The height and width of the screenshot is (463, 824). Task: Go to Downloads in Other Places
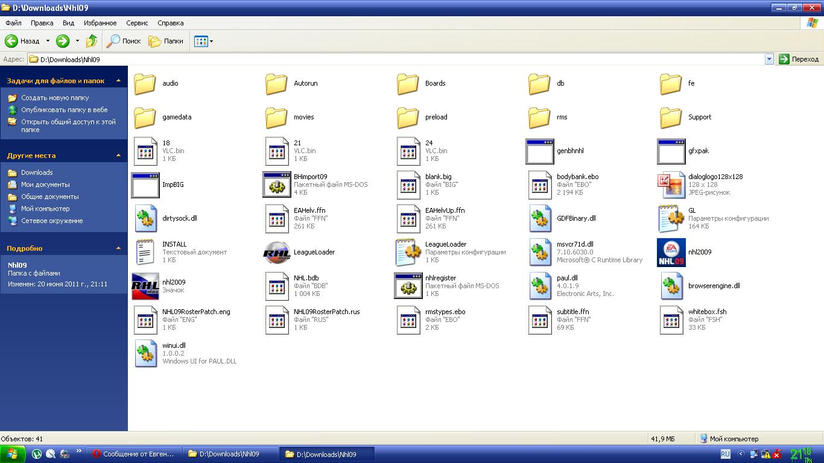[x=37, y=172]
